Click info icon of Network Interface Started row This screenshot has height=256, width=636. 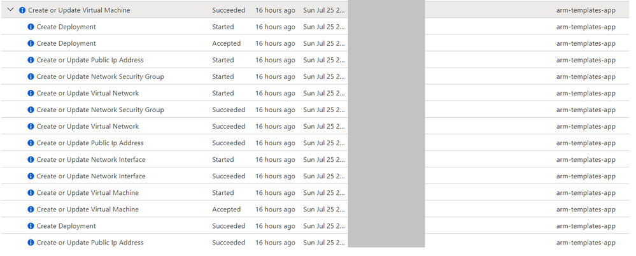(x=31, y=160)
